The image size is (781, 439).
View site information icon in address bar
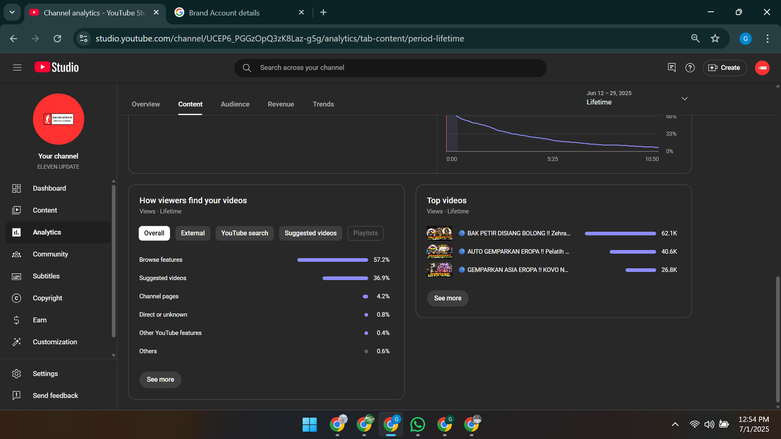point(83,39)
